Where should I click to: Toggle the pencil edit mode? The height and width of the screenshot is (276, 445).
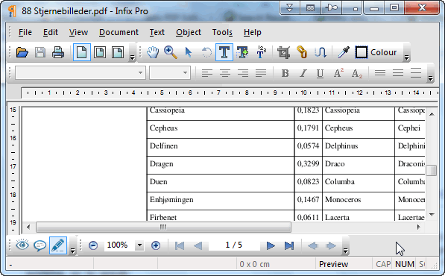tap(58, 245)
